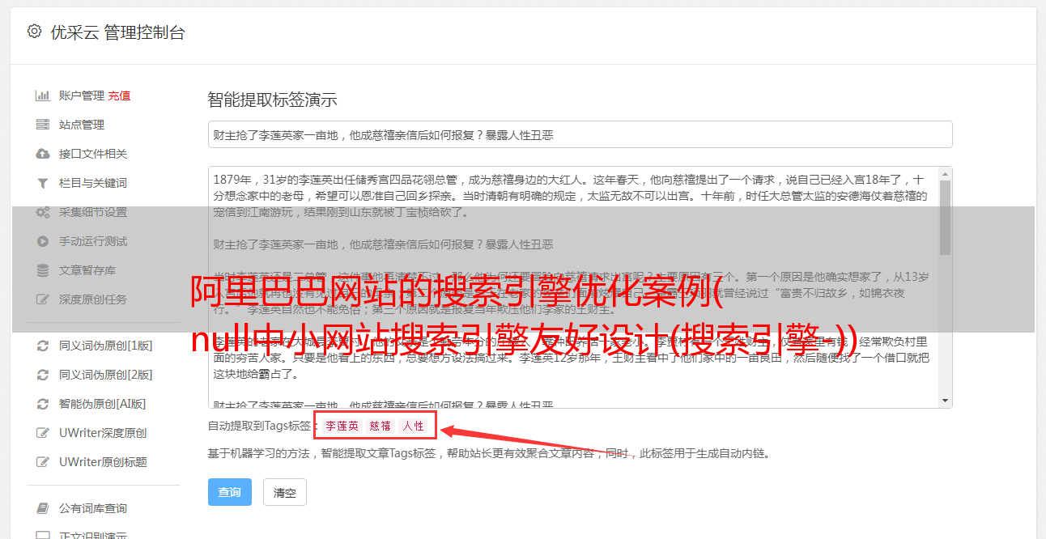Select the UWriter深度原创 edit icon

point(43,433)
